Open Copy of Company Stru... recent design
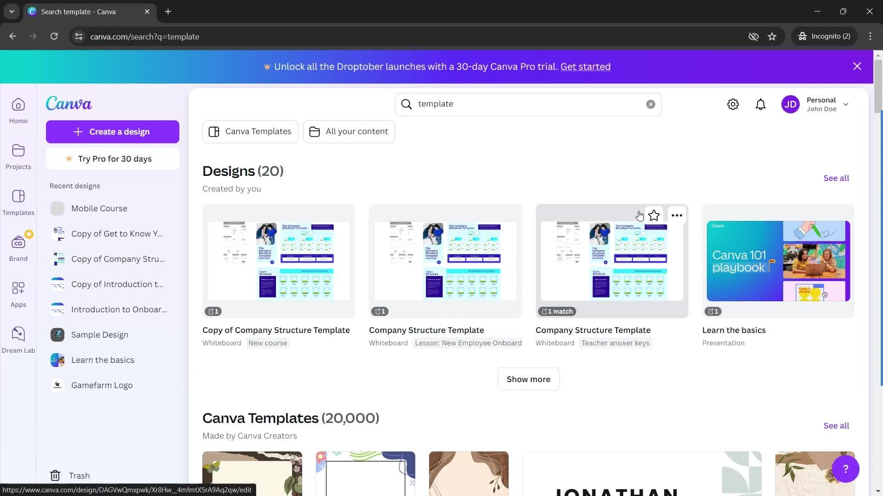This screenshot has width=883, height=496. tap(113, 259)
